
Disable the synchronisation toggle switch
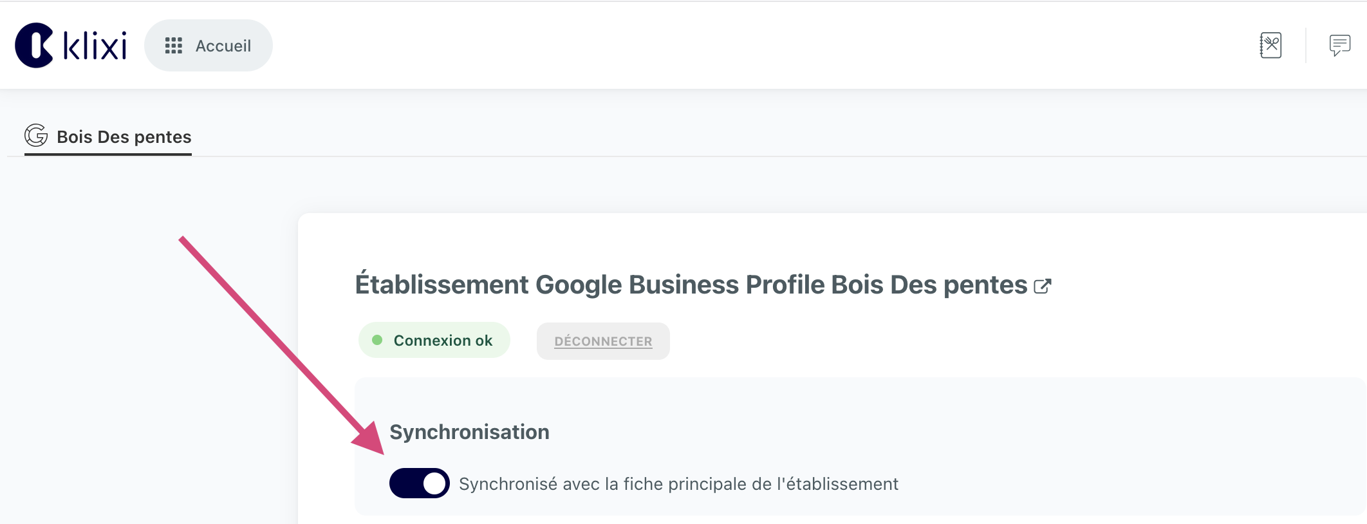pyautogui.click(x=419, y=483)
